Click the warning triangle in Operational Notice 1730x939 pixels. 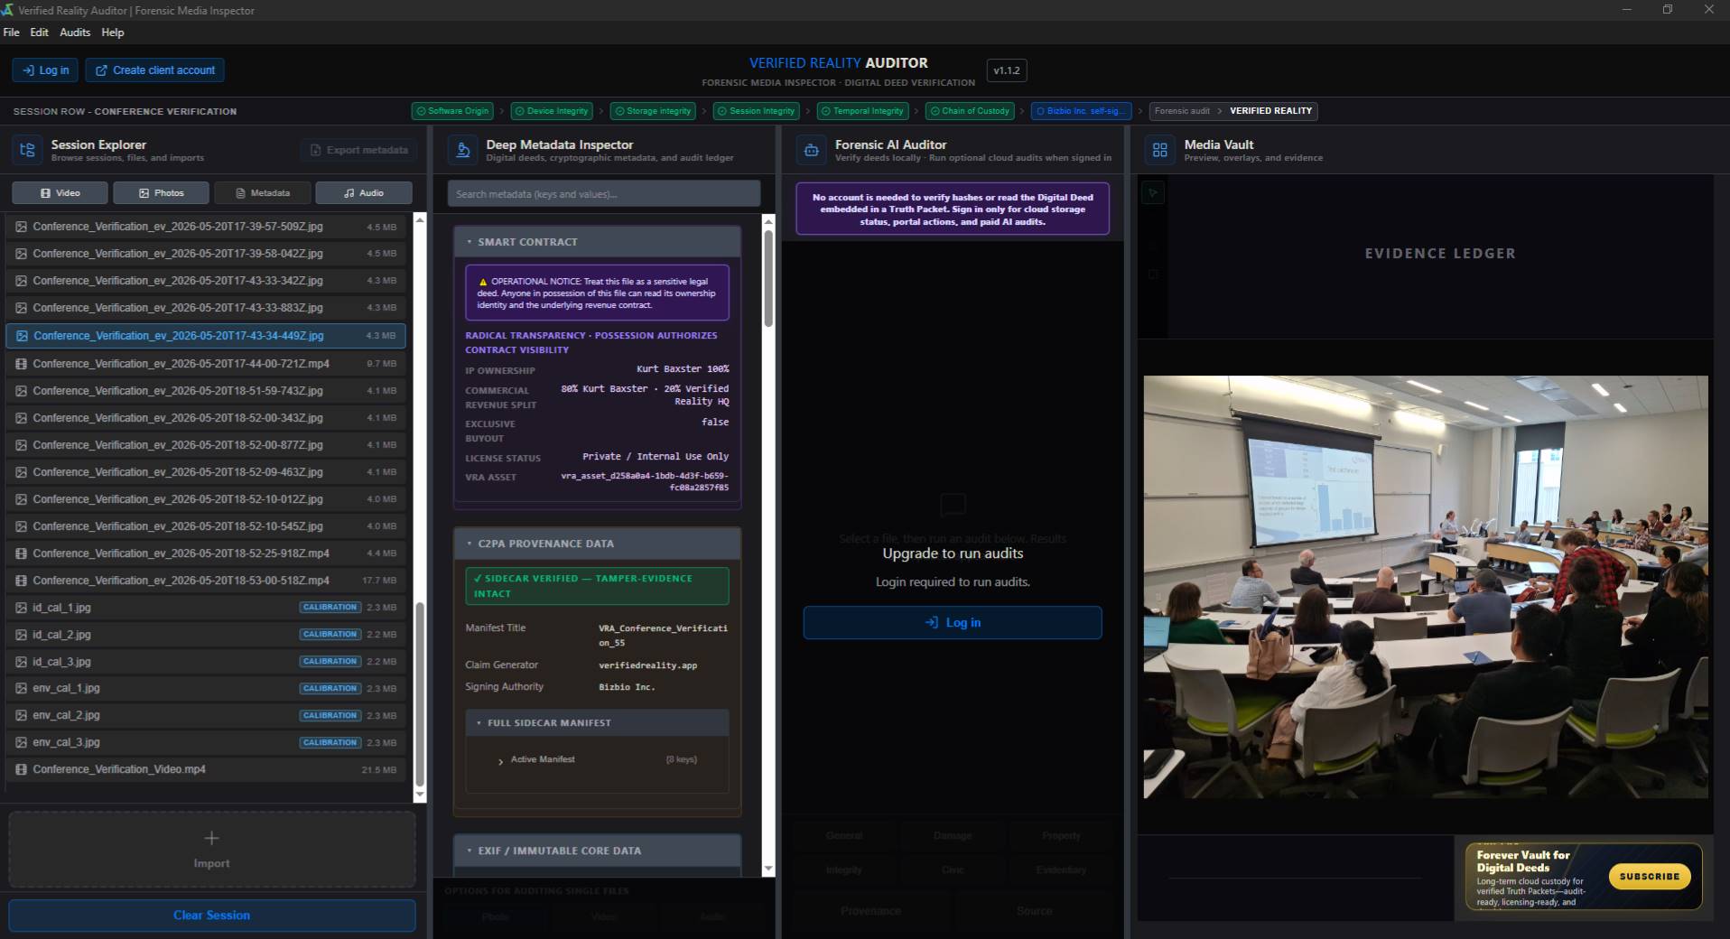(483, 282)
